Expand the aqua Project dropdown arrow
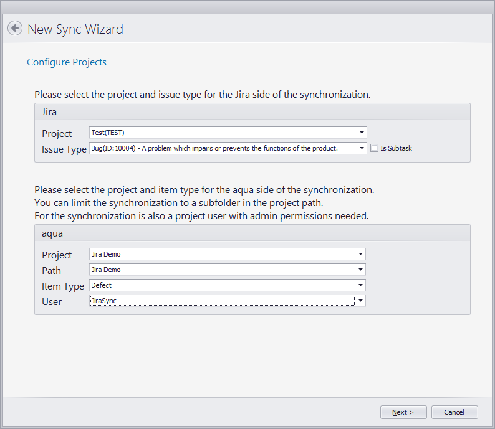Viewport: 495px width, 429px height. [x=360, y=254]
